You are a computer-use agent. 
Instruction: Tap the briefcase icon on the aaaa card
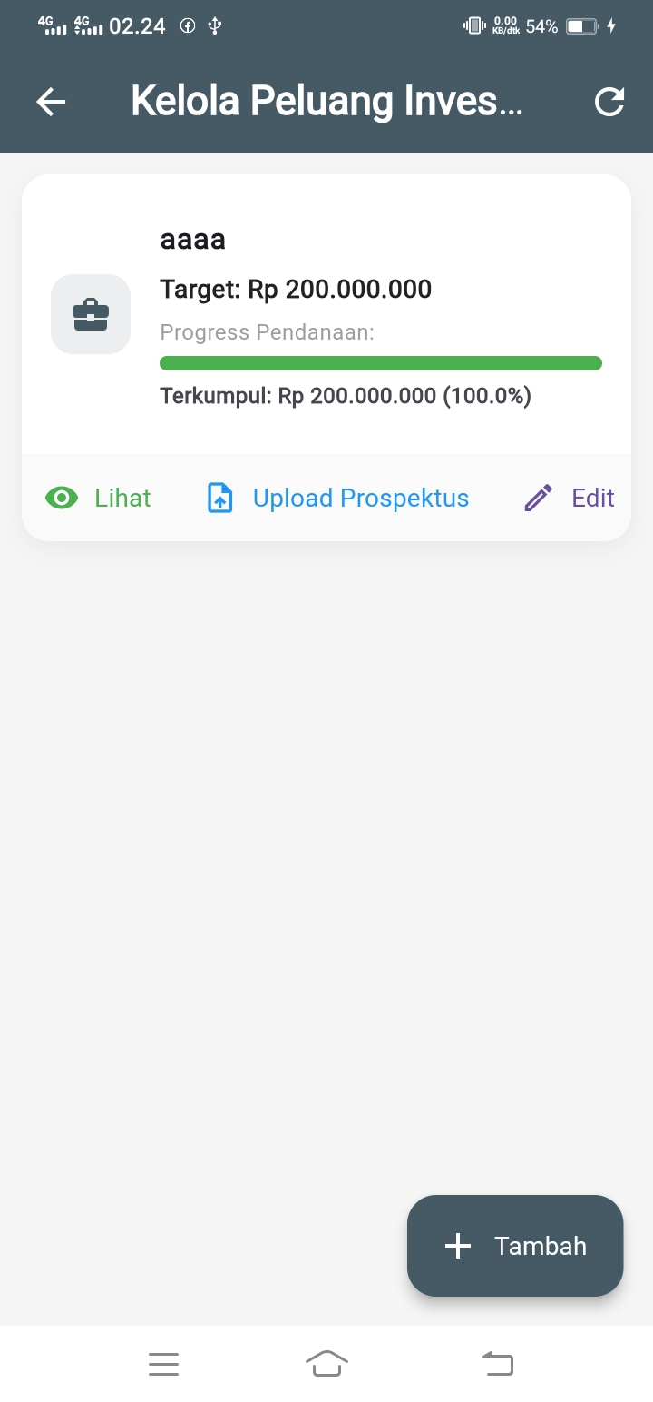[91, 314]
